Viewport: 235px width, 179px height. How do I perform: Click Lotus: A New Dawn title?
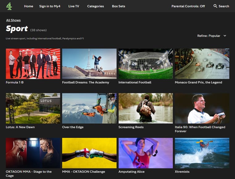[x=20, y=127]
